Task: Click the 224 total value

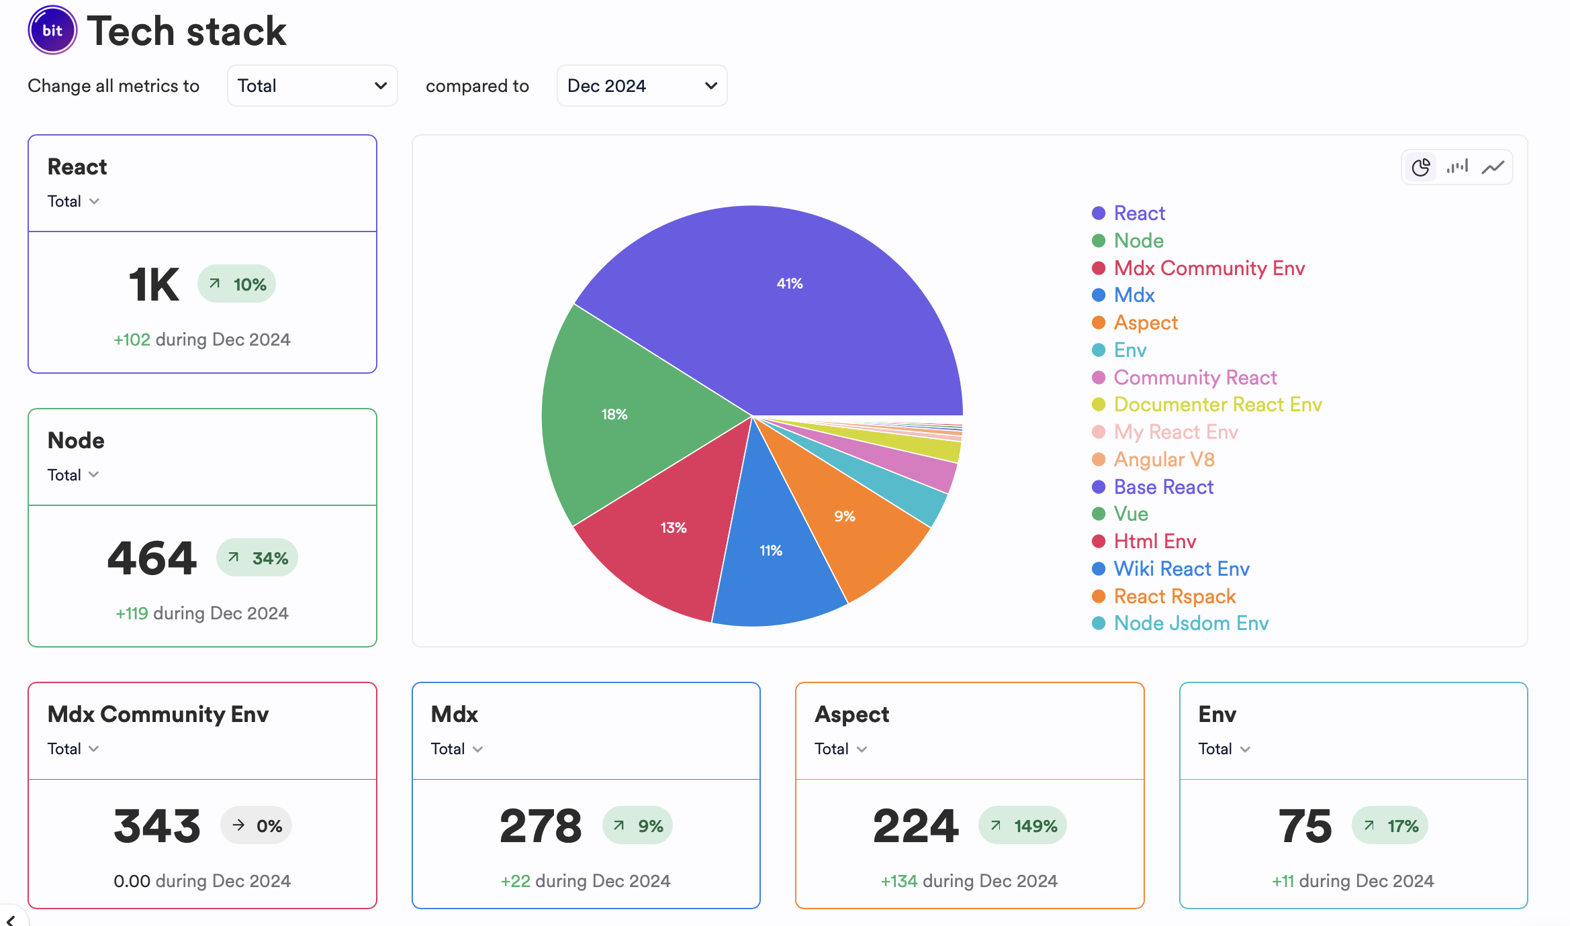Action: (x=916, y=826)
